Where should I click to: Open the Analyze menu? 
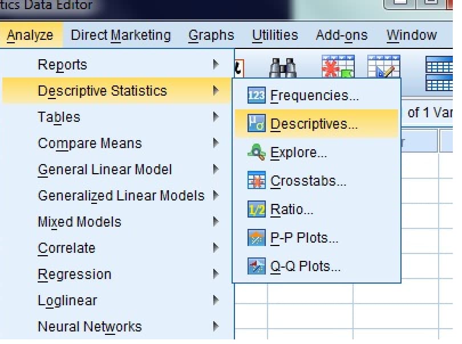tap(30, 35)
